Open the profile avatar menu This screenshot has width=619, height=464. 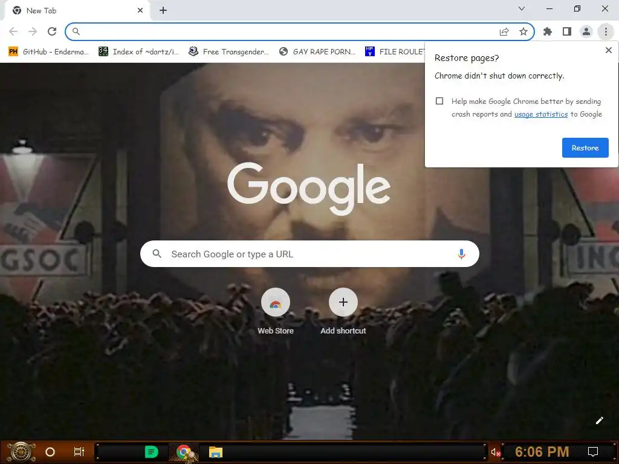[586, 31]
